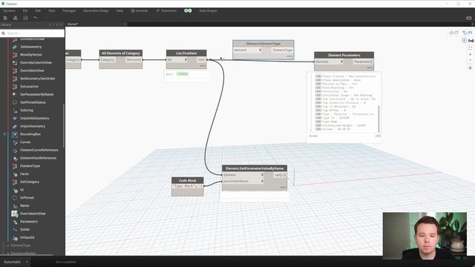Select SetPinnedStatus node in library
Image resolution: width=475 pixels, height=267 pixels.
(x=33, y=102)
